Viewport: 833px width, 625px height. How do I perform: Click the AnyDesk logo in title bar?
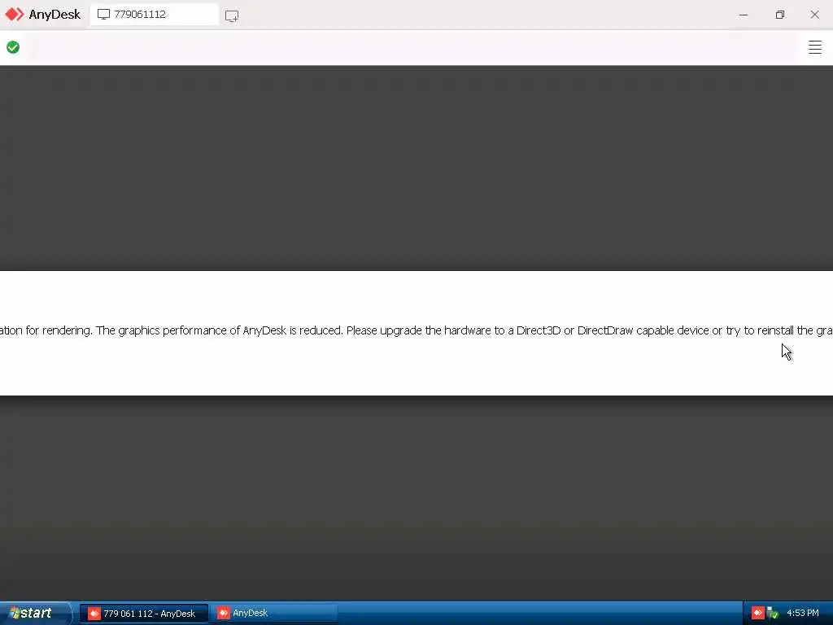(x=42, y=15)
